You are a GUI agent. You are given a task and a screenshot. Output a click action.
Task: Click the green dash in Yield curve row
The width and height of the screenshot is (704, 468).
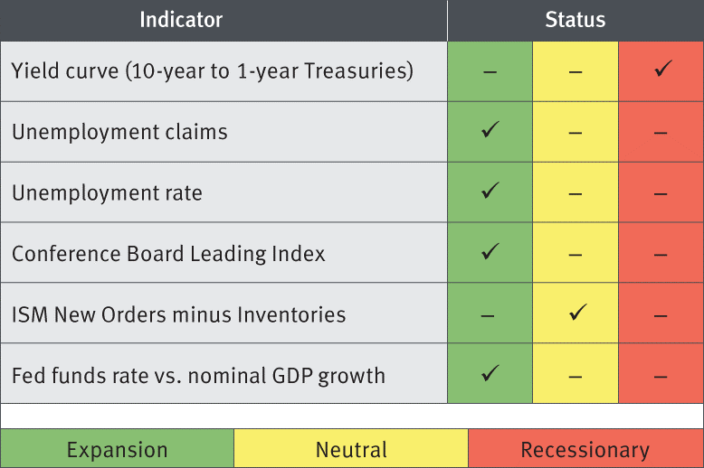point(490,71)
